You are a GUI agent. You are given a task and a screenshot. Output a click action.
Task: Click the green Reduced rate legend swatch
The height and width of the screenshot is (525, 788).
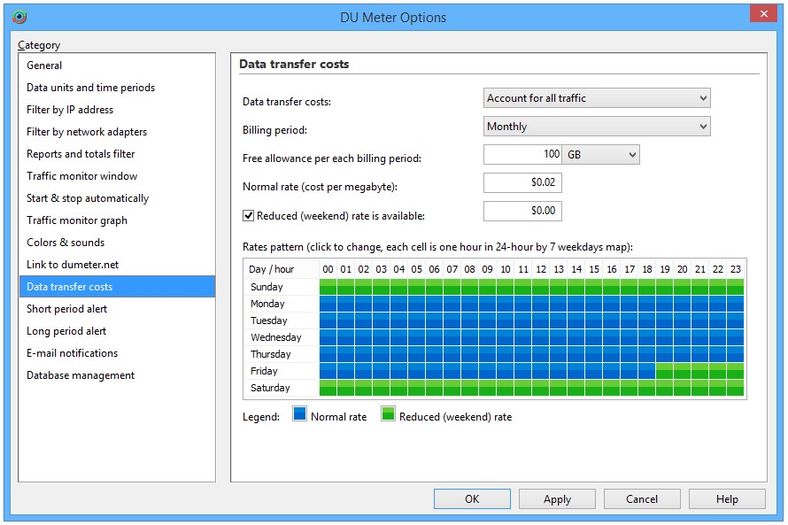click(388, 414)
